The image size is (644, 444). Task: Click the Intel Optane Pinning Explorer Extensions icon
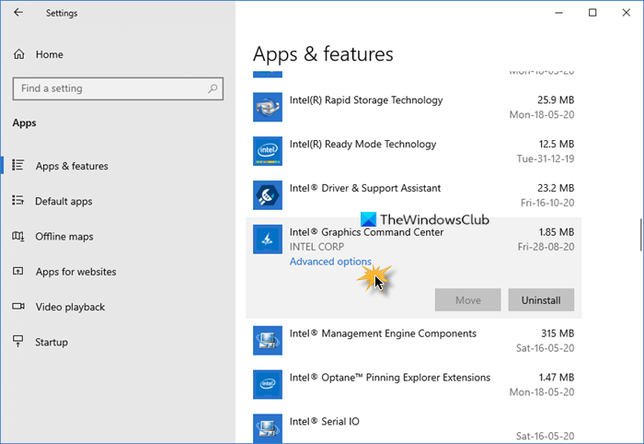(x=267, y=384)
